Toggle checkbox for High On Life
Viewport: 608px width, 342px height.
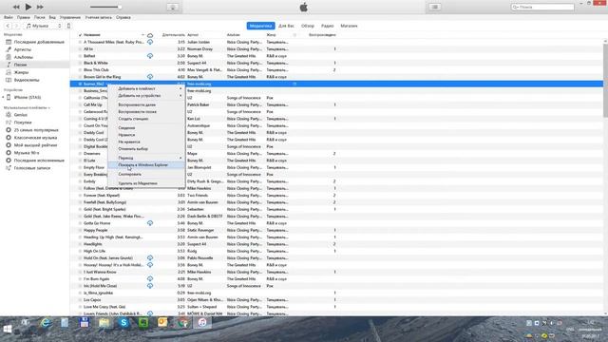(x=80, y=251)
